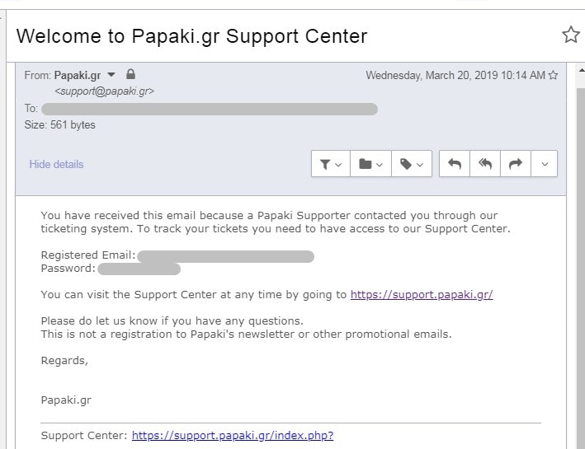
Task: Click the Forward arrow icon
Action: coord(515,164)
